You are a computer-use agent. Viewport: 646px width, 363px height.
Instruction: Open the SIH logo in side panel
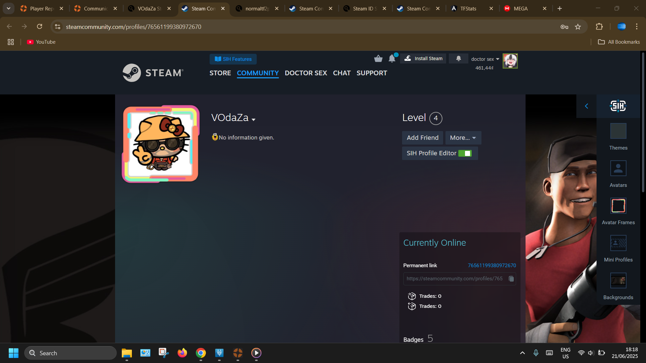tap(618, 106)
